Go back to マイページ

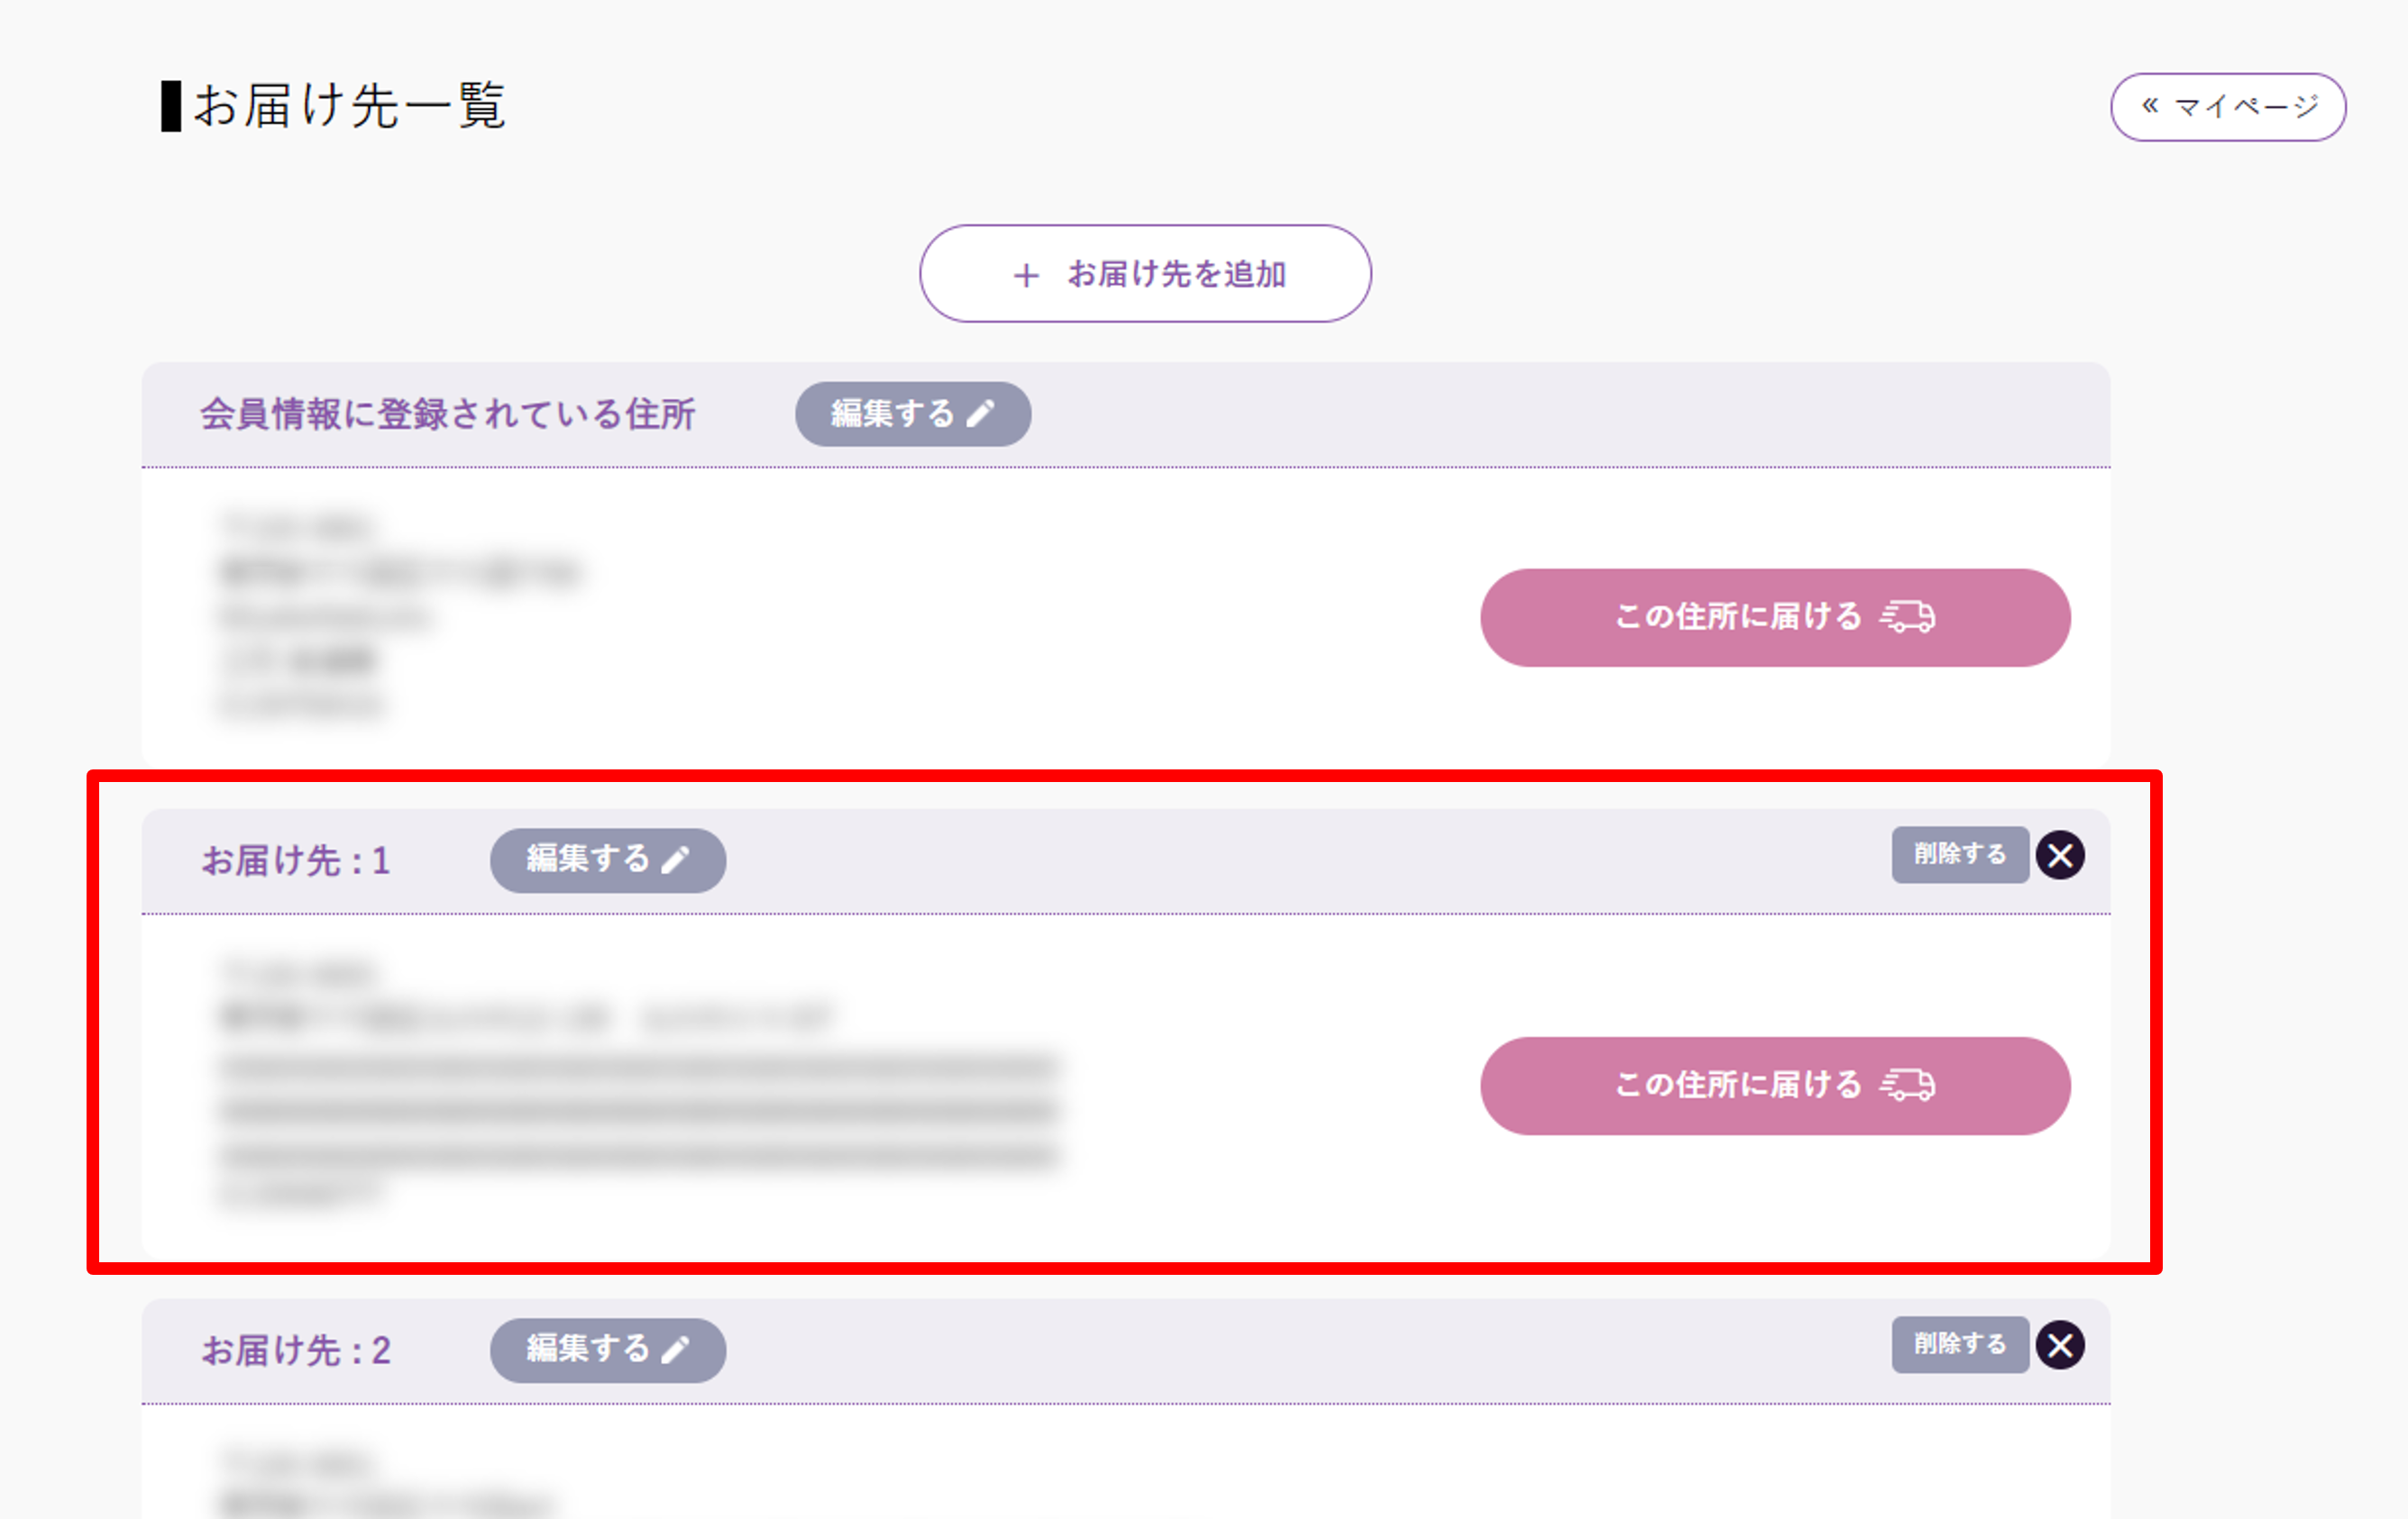pyautogui.click(x=2228, y=107)
